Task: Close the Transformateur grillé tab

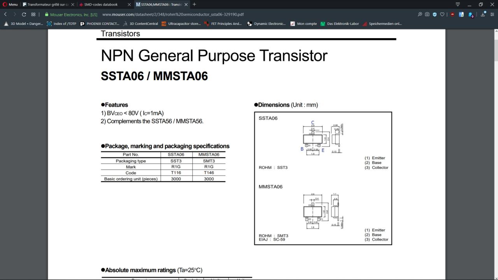Action: click(72, 5)
